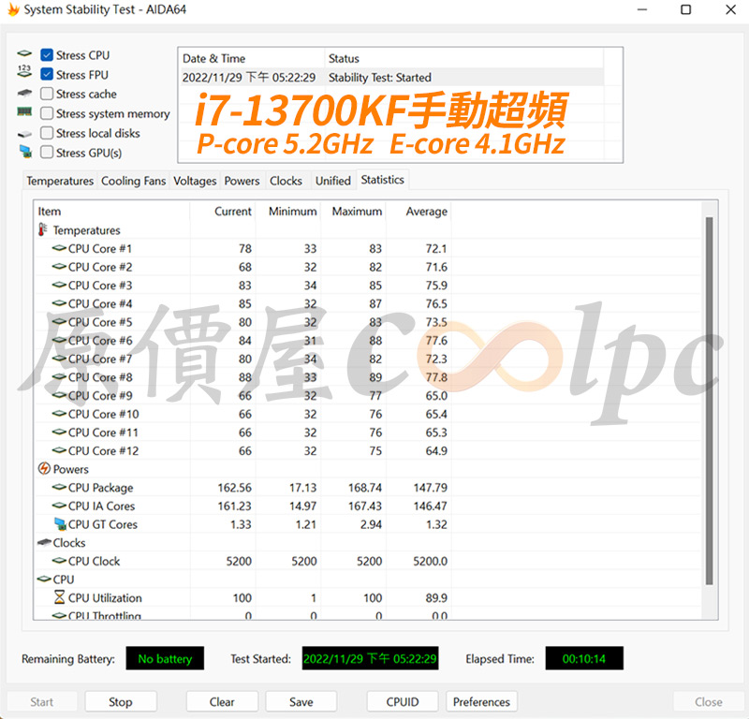This screenshot has height=719, width=749.
Task: Uncheck the Stress CPU checkbox
Action: coord(47,55)
